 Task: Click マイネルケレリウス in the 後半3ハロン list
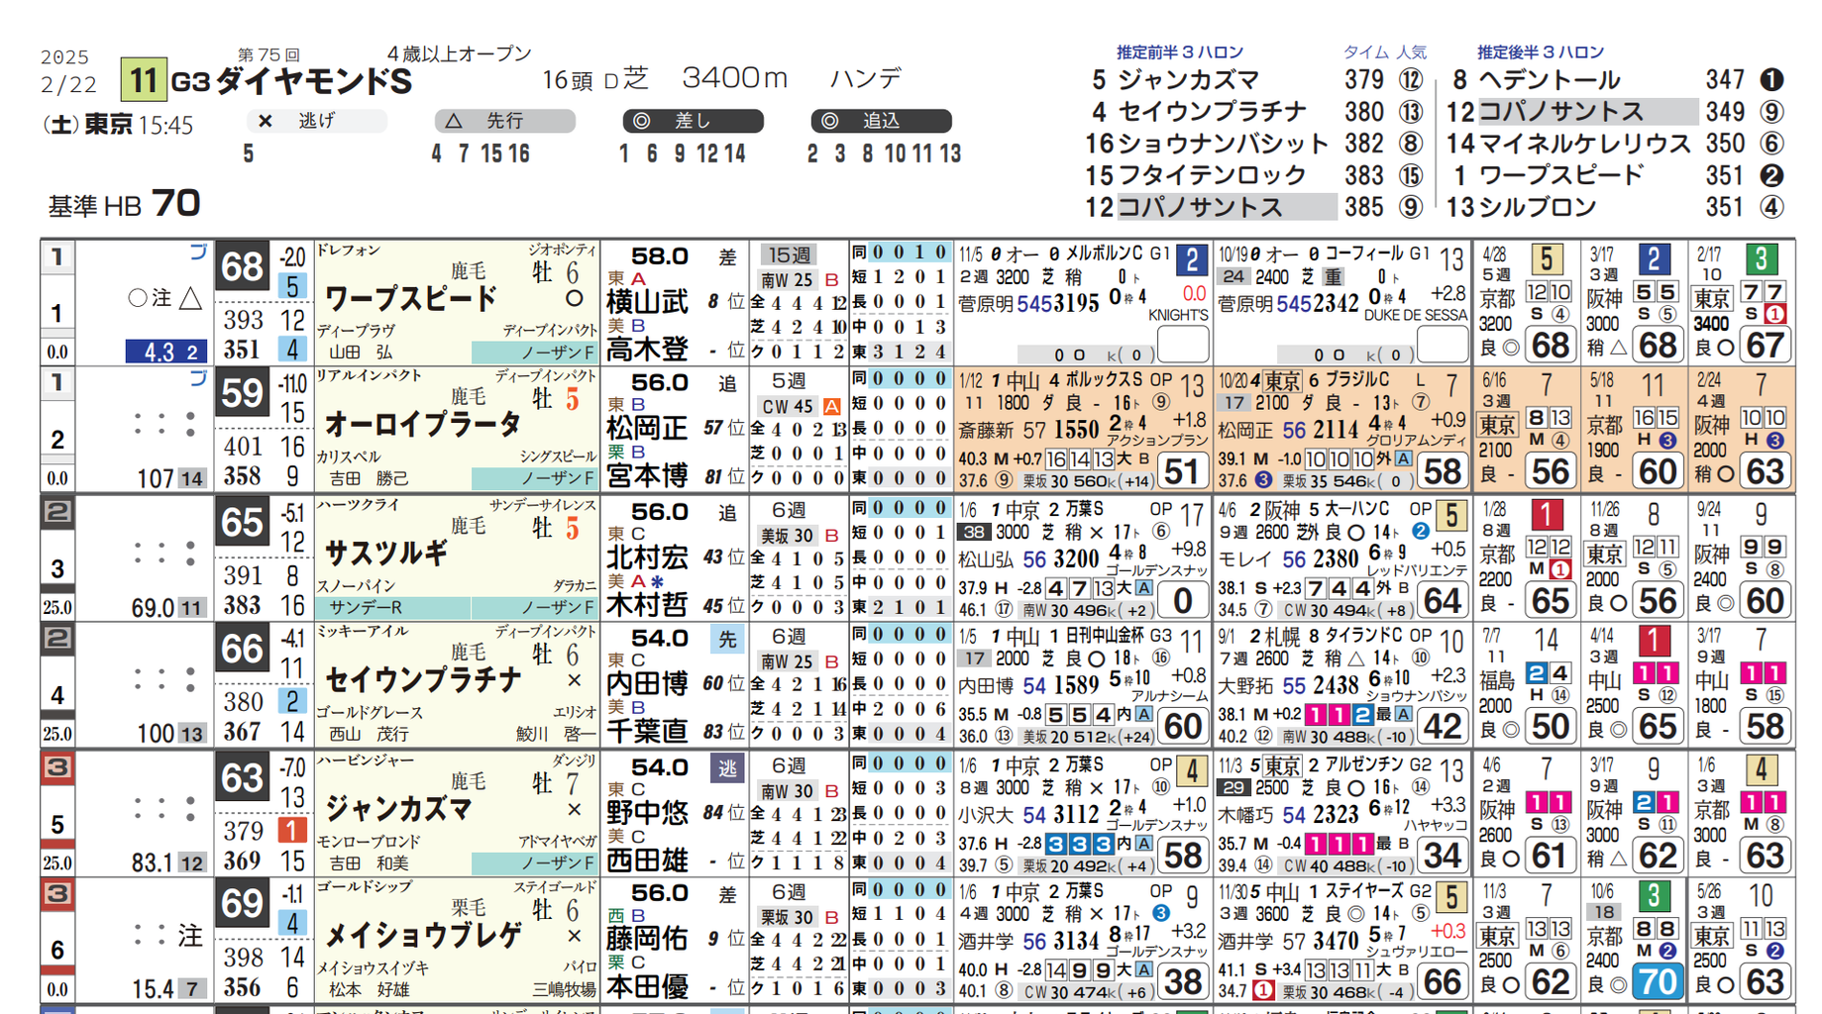point(1584,144)
